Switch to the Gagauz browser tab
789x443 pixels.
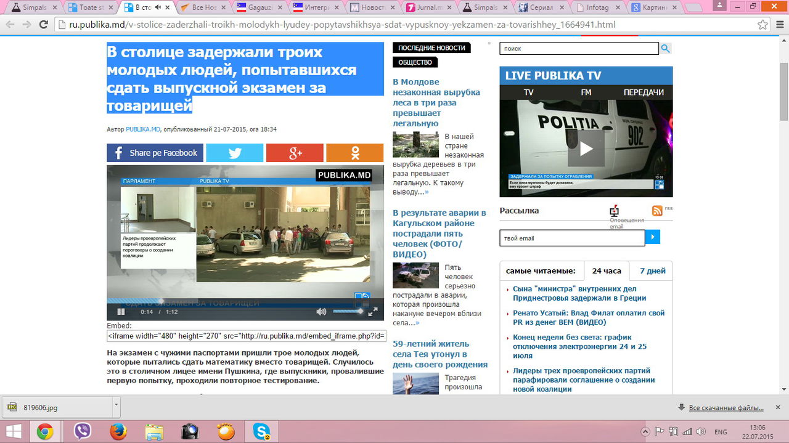point(259,7)
